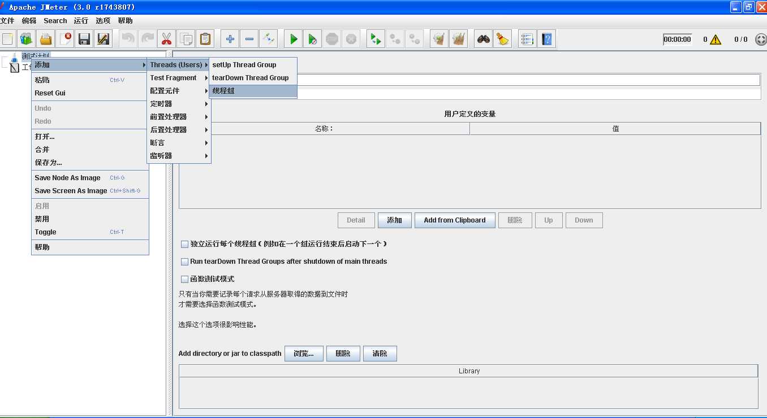Expand the 后置处理器 submenu
The image size is (767, 418).
(x=179, y=130)
